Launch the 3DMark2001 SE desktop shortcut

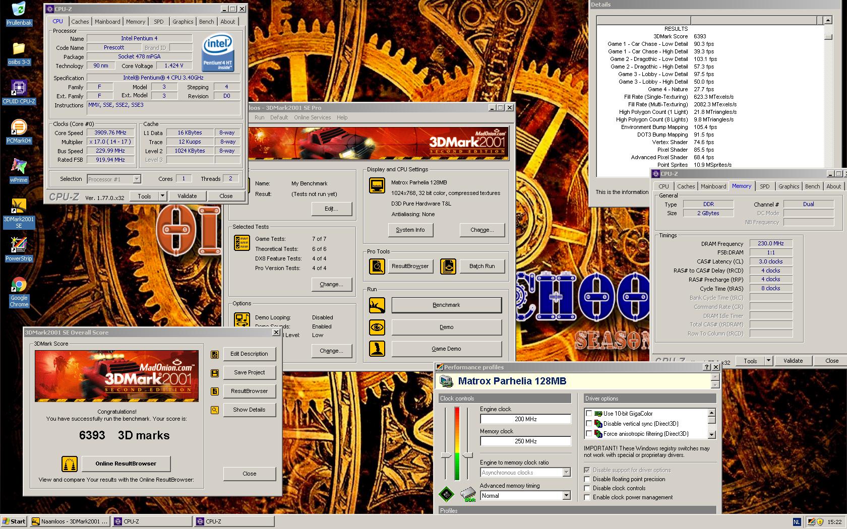(x=19, y=214)
